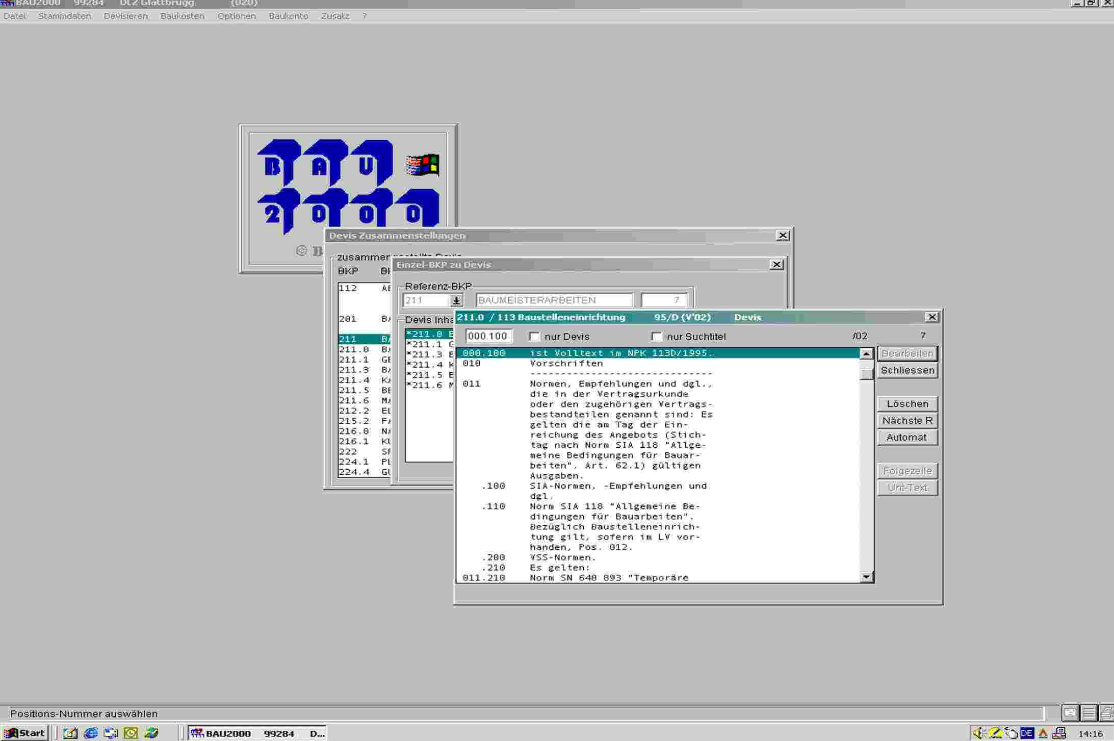Click the first status bar icon on the right
The width and height of the screenshot is (1114, 741).
pyautogui.click(x=1070, y=712)
